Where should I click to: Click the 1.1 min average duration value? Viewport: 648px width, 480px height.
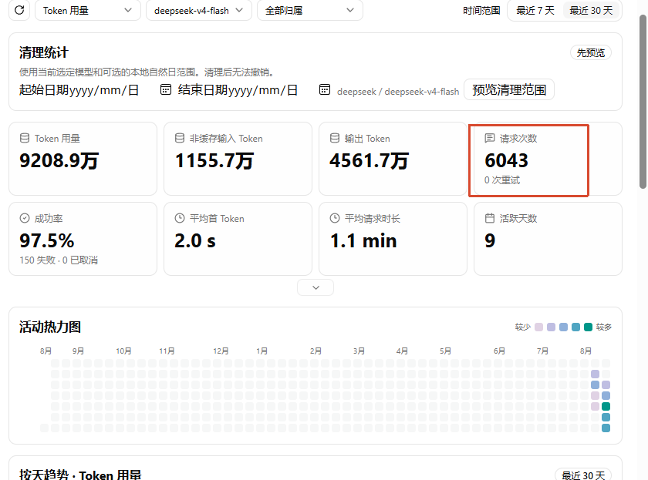pos(363,240)
